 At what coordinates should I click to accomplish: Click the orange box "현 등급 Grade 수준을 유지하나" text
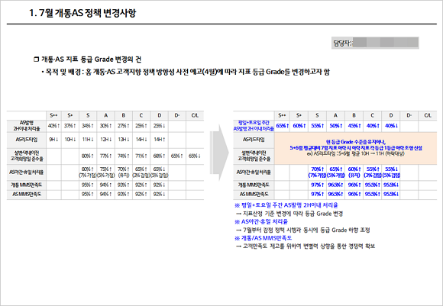point(356,142)
